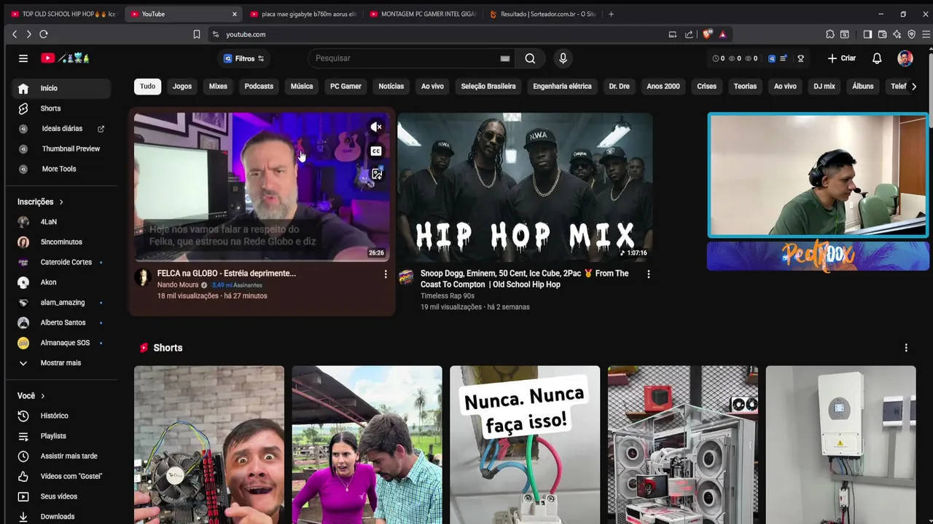Click the search magnifier button
The width and height of the screenshot is (933, 524).
(x=530, y=58)
